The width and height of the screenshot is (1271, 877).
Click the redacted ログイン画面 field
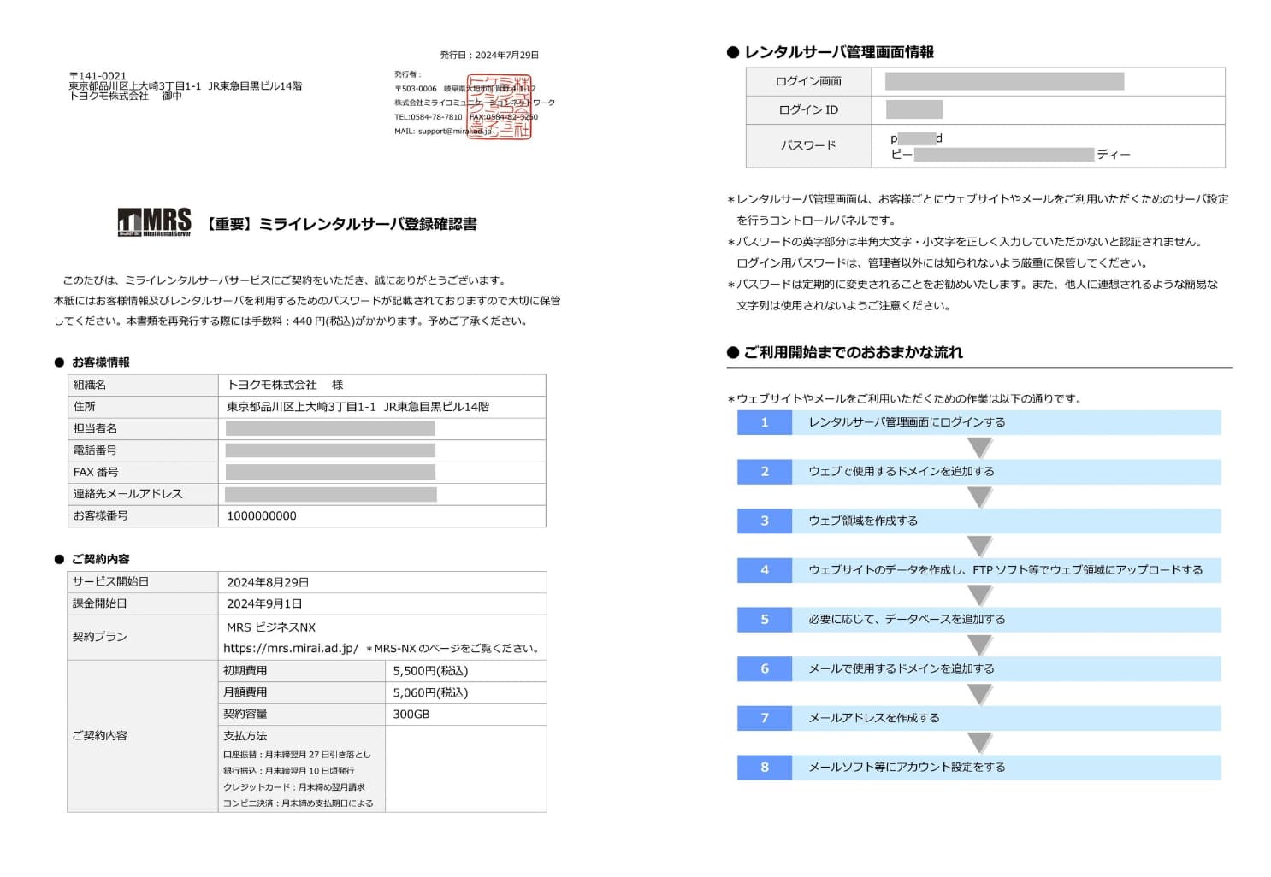[1004, 82]
